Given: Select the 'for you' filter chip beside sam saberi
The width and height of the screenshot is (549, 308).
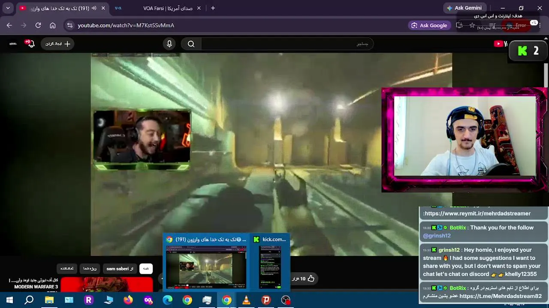Looking at the screenshot, I should 90,269.
